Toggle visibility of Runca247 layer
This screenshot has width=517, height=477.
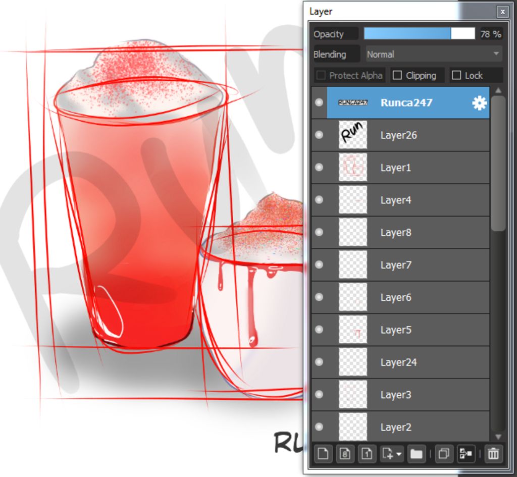tap(319, 102)
